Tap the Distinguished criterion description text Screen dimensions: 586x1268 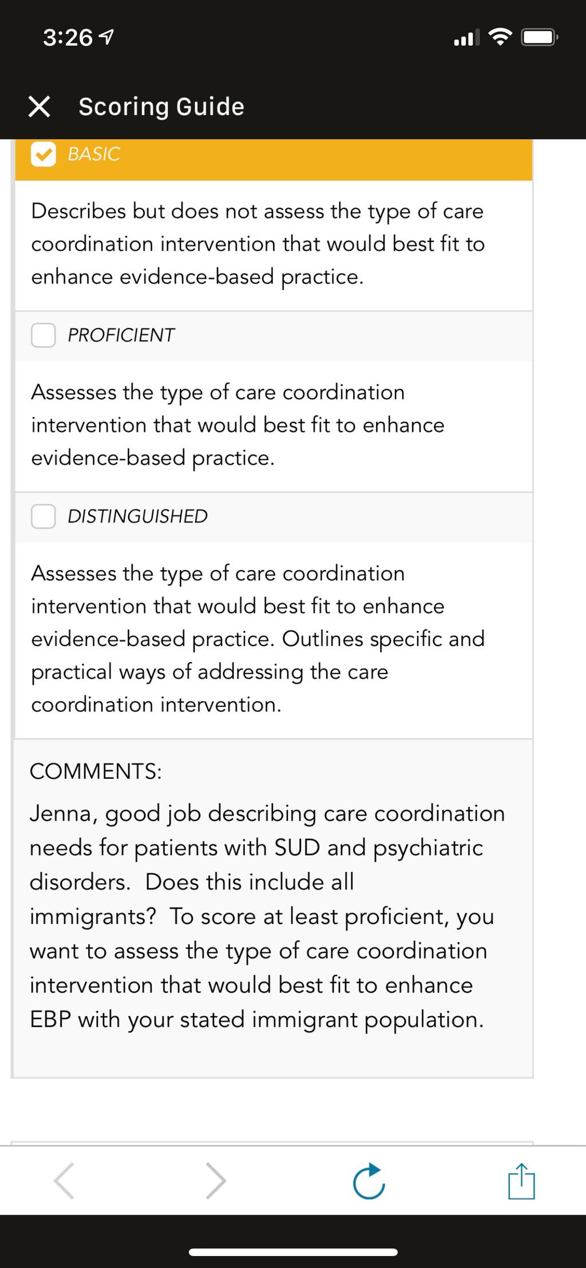[x=258, y=639]
